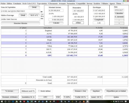Image resolution: width=129 pixels, height=103 pixels.
Task: Click the Annul. 100 % button
Action: coord(96,97)
